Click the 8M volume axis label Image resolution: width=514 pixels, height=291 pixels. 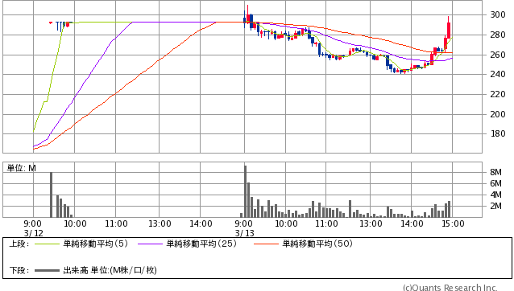point(495,172)
